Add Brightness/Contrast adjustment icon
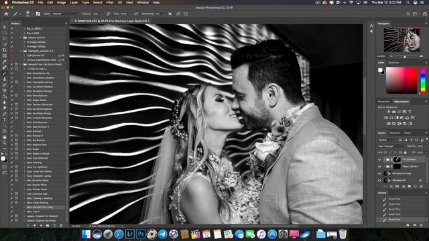This screenshot has width=429, height=241. click(x=388, y=112)
